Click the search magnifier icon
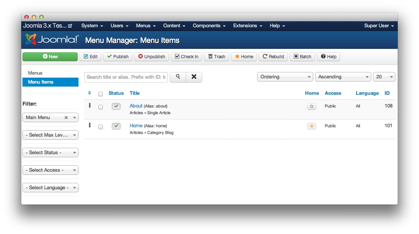 point(178,77)
